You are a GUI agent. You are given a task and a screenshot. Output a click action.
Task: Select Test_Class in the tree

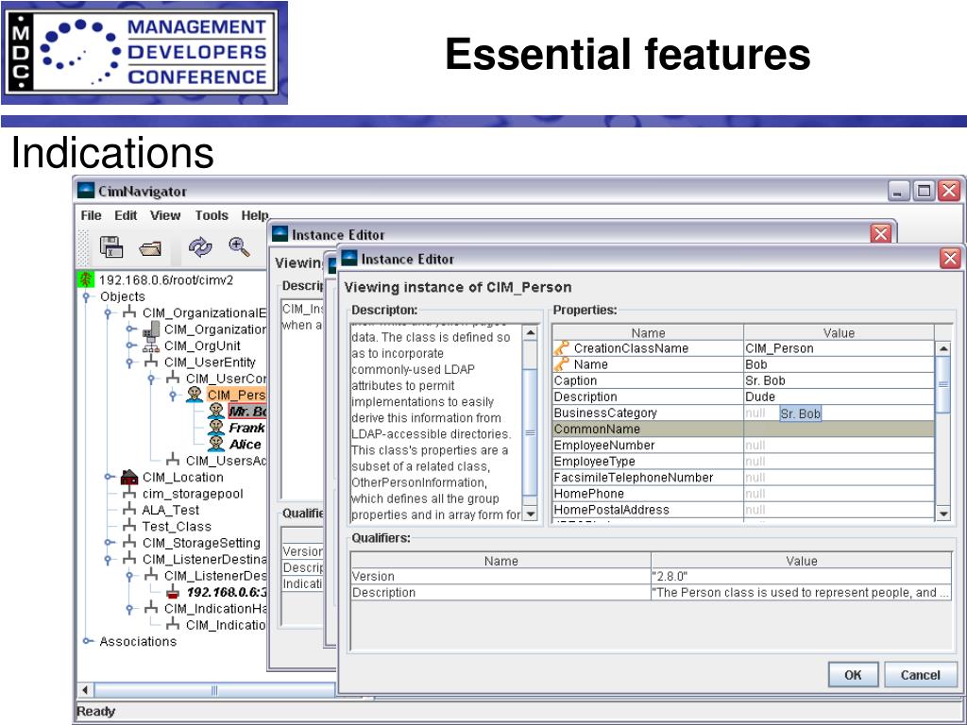[x=177, y=527]
